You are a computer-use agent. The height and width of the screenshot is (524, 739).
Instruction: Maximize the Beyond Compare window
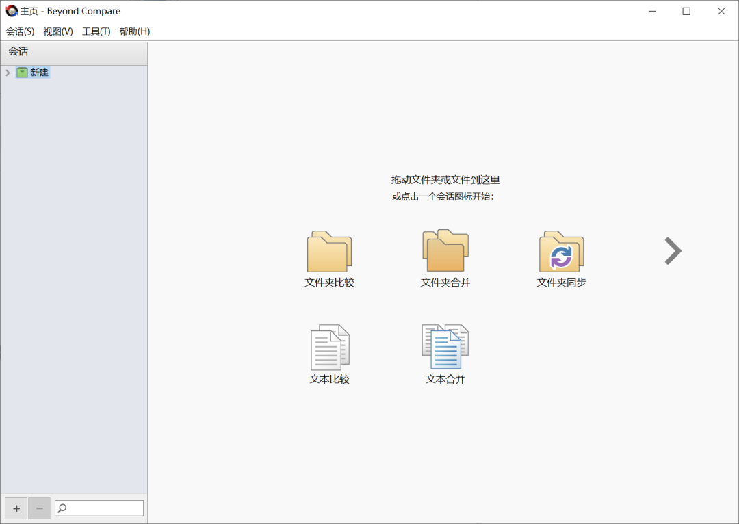click(x=686, y=11)
